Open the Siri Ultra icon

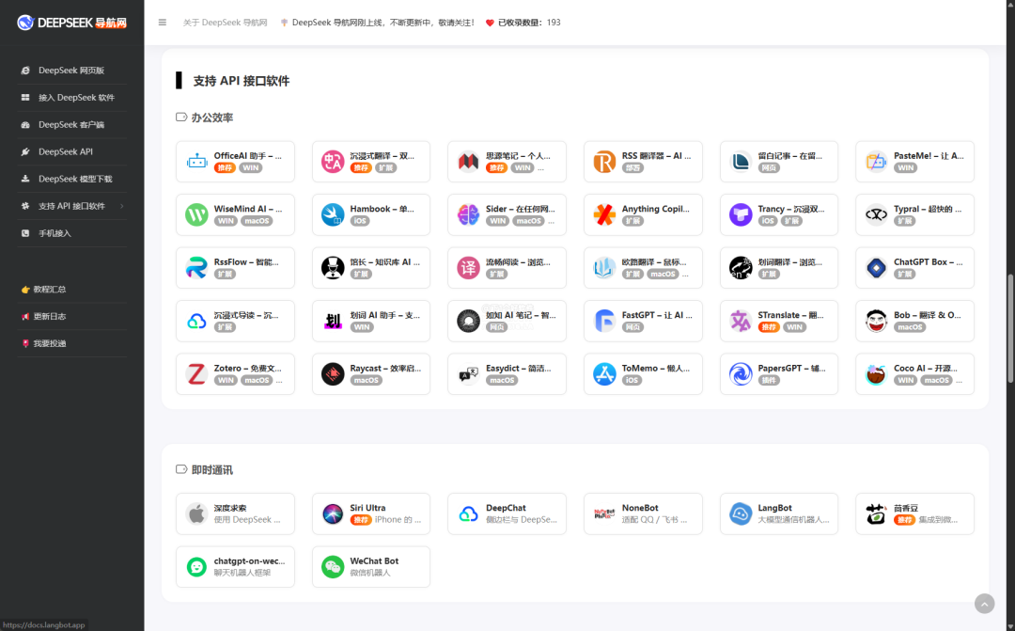pyautogui.click(x=333, y=513)
